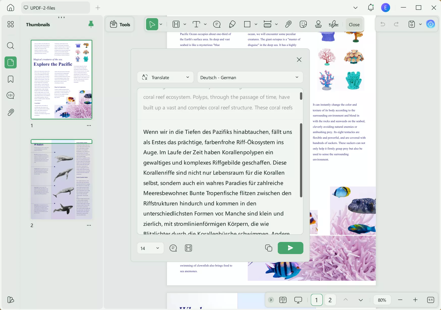Select the Text tool in the toolbar
Viewport: 441px width, 310px height.
[x=196, y=24]
